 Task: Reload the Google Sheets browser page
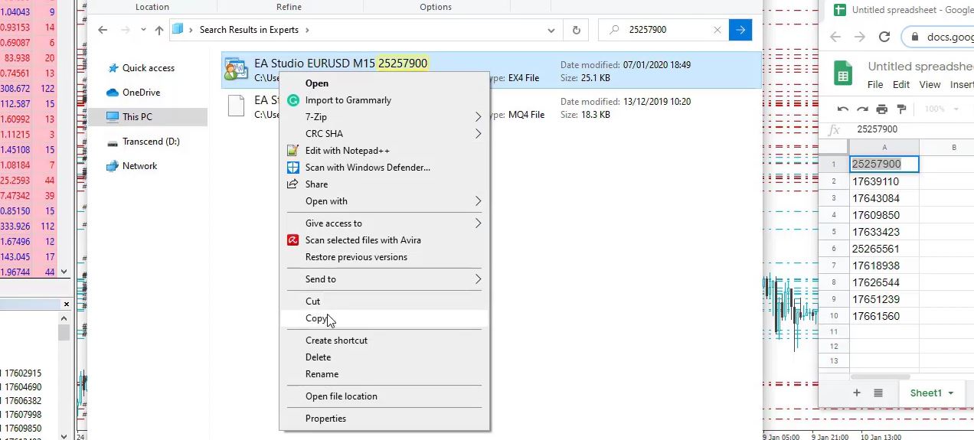[x=884, y=37]
